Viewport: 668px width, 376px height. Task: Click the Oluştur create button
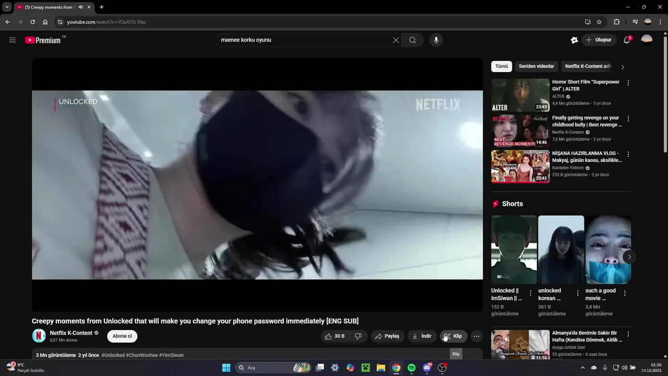(x=599, y=40)
